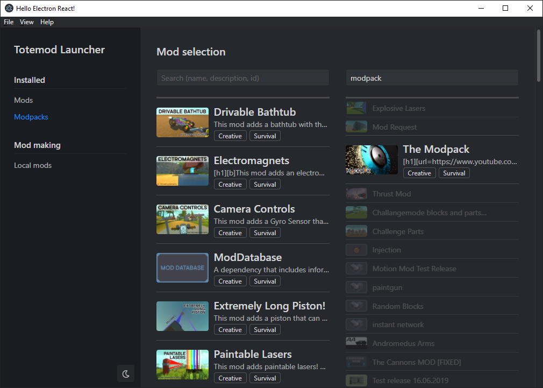Click the Explosive Lasers modpack icon
The height and width of the screenshot is (388, 543).
[356, 108]
